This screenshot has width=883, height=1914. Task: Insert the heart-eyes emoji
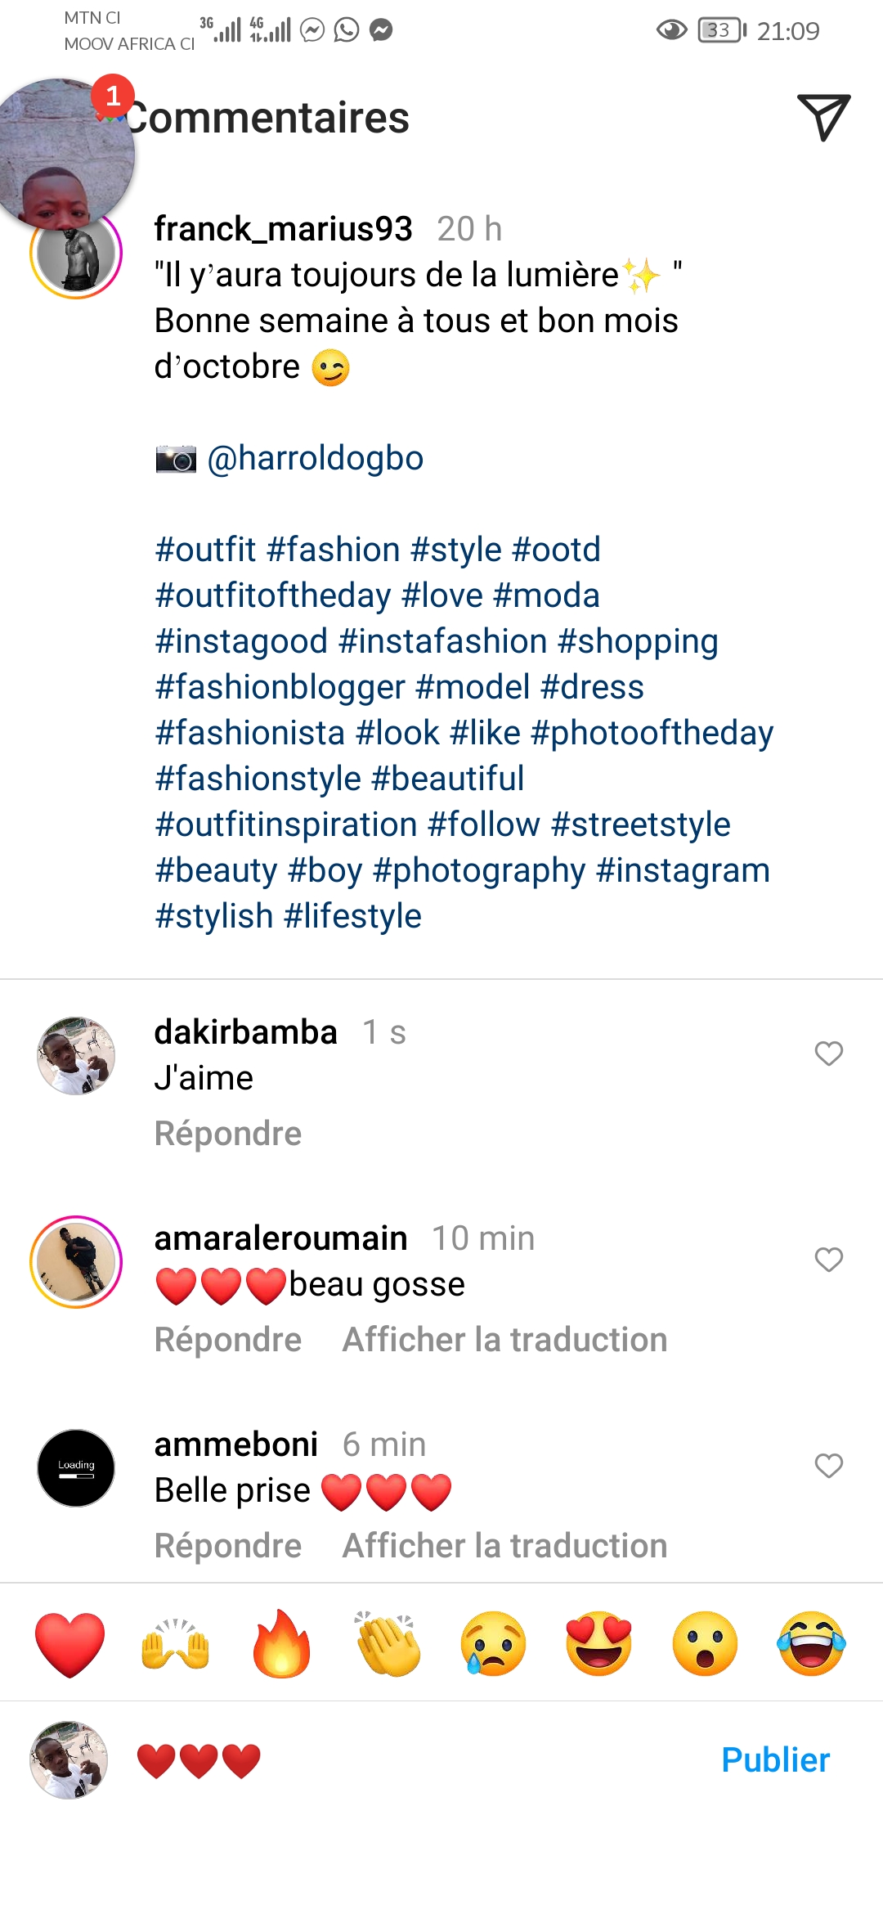coord(599,1644)
